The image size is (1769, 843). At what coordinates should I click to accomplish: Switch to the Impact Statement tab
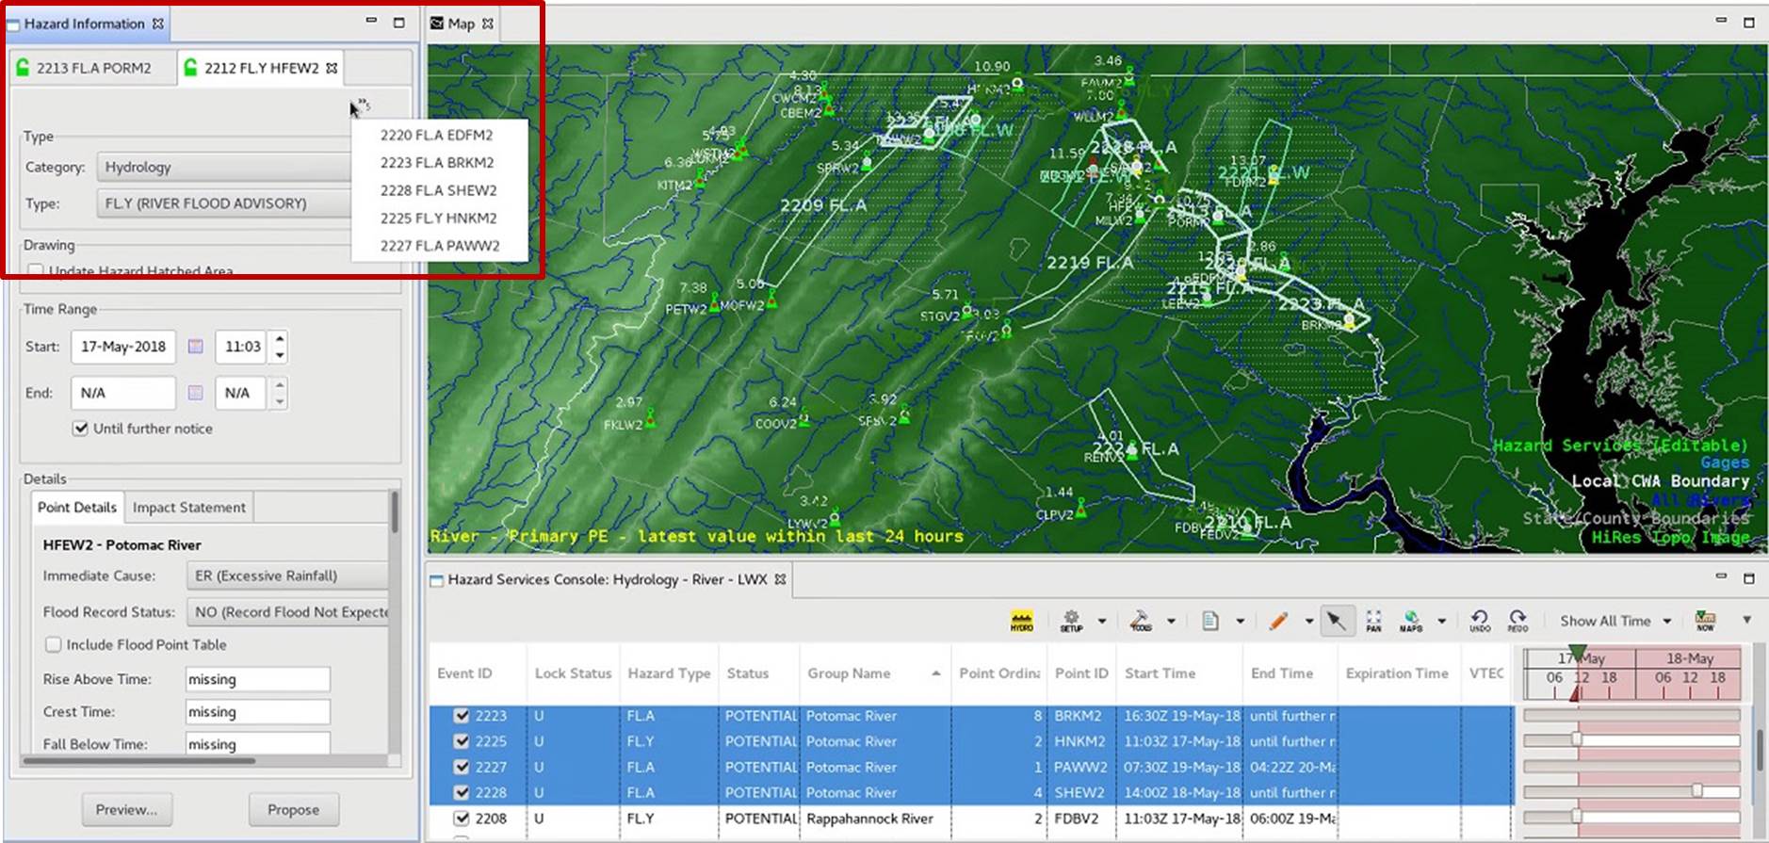188,507
